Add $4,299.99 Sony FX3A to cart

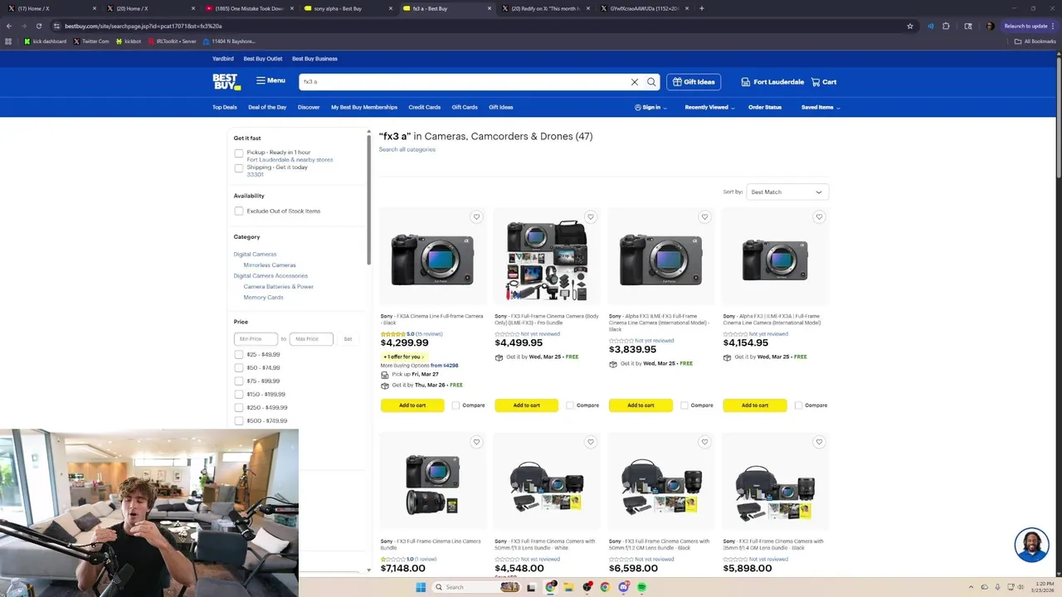(x=412, y=405)
